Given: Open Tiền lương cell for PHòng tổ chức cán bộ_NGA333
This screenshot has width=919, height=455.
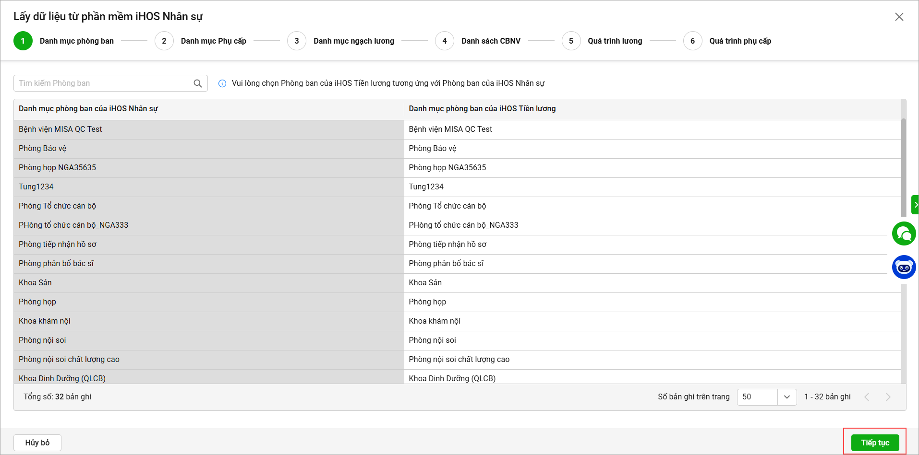Looking at the screenshot, I should pos(653,225).
